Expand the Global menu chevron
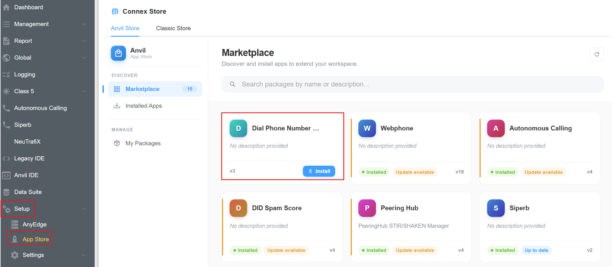Screen dimensions: 612x267 click(x=84, y=58)
